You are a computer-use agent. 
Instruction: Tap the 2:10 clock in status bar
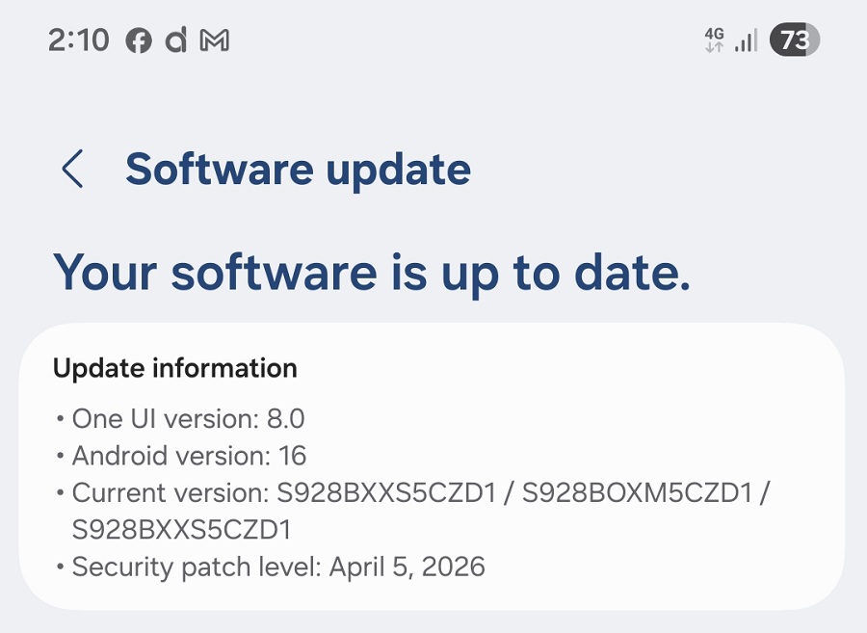[x=78, y=40]
